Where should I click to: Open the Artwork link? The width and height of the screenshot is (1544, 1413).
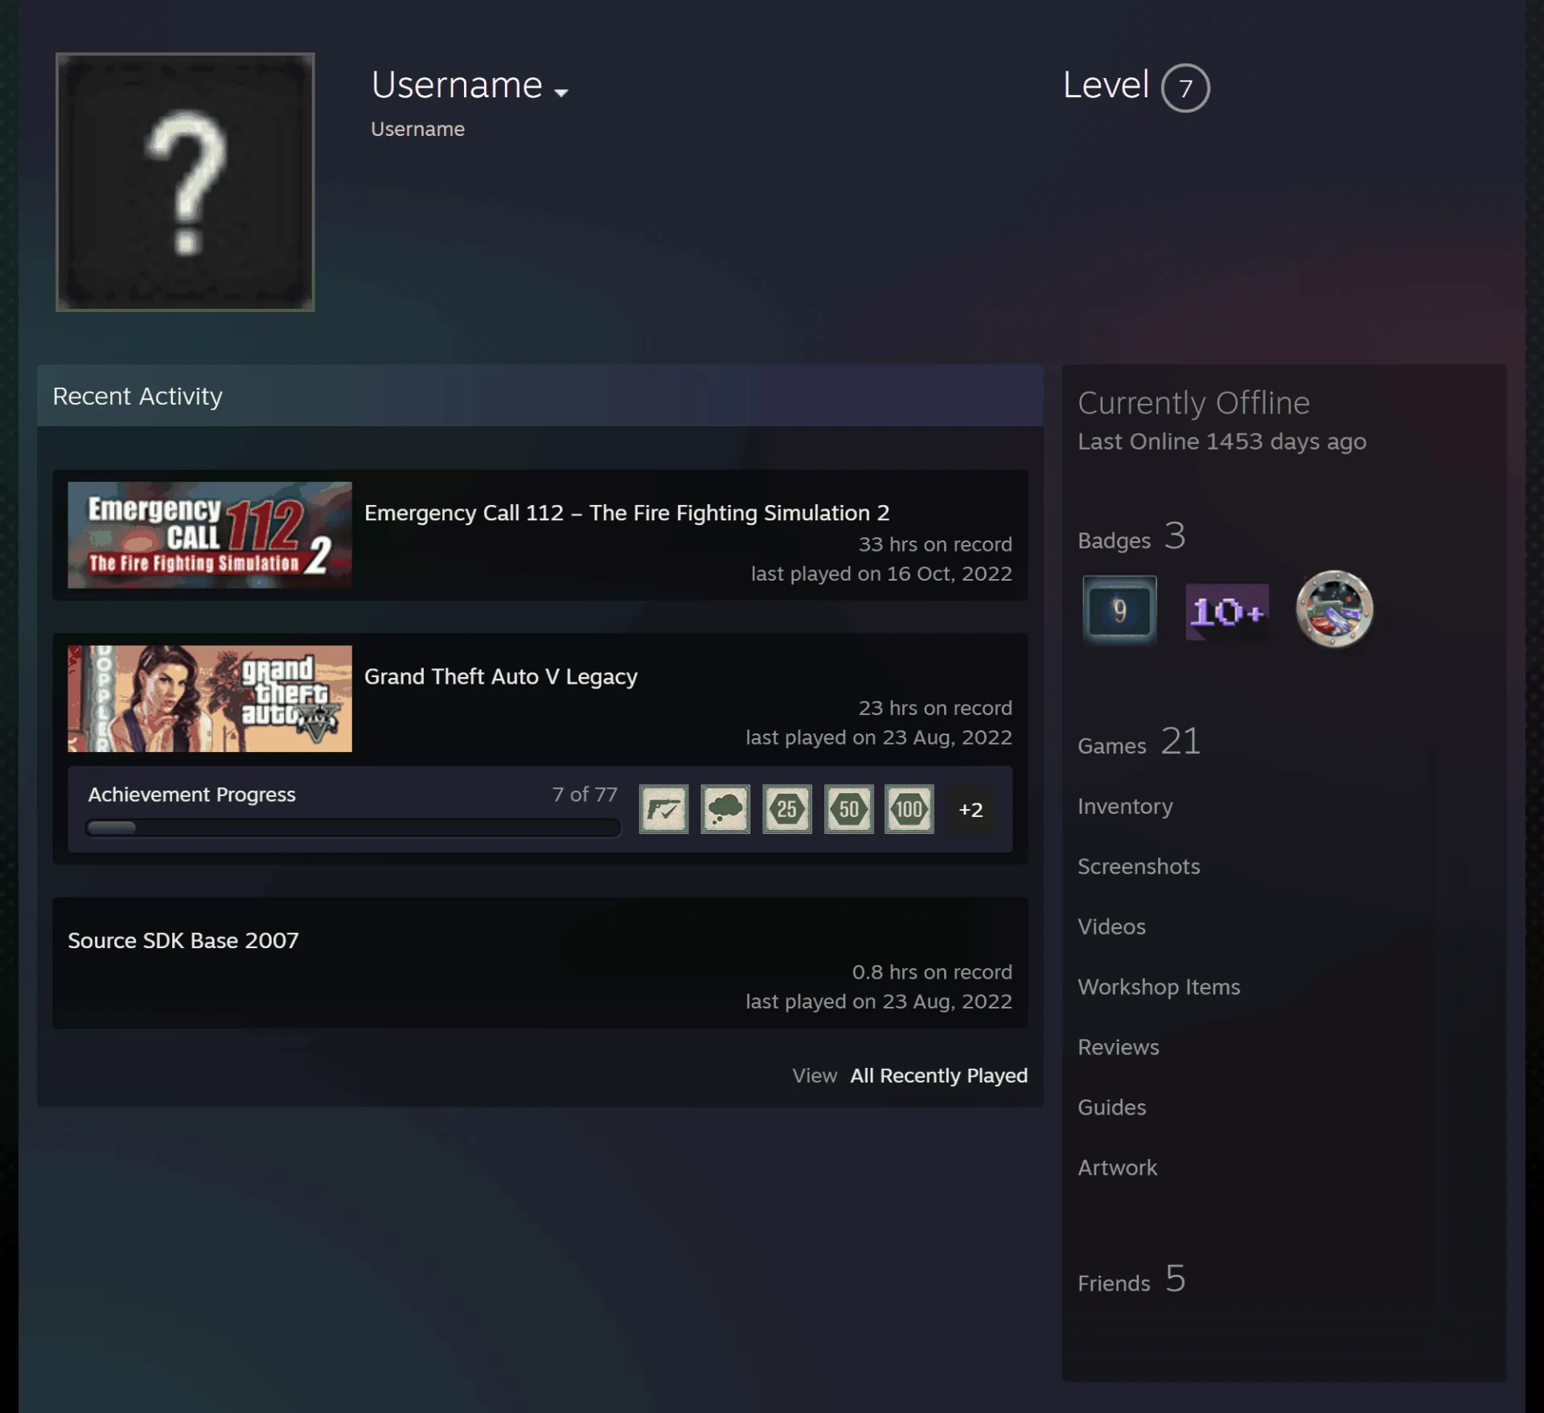[x=1117, y=1168]
